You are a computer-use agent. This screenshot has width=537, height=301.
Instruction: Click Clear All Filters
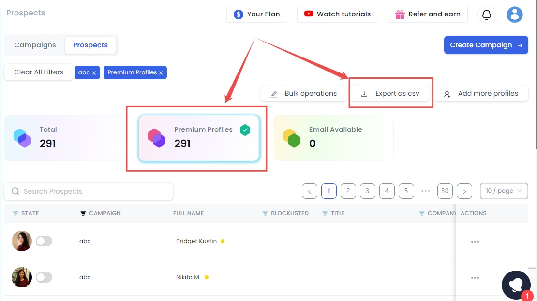(x=38, y=72)
